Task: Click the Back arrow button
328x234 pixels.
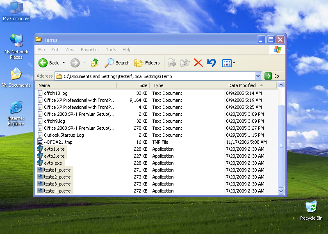Action: [x=43, y=63]
